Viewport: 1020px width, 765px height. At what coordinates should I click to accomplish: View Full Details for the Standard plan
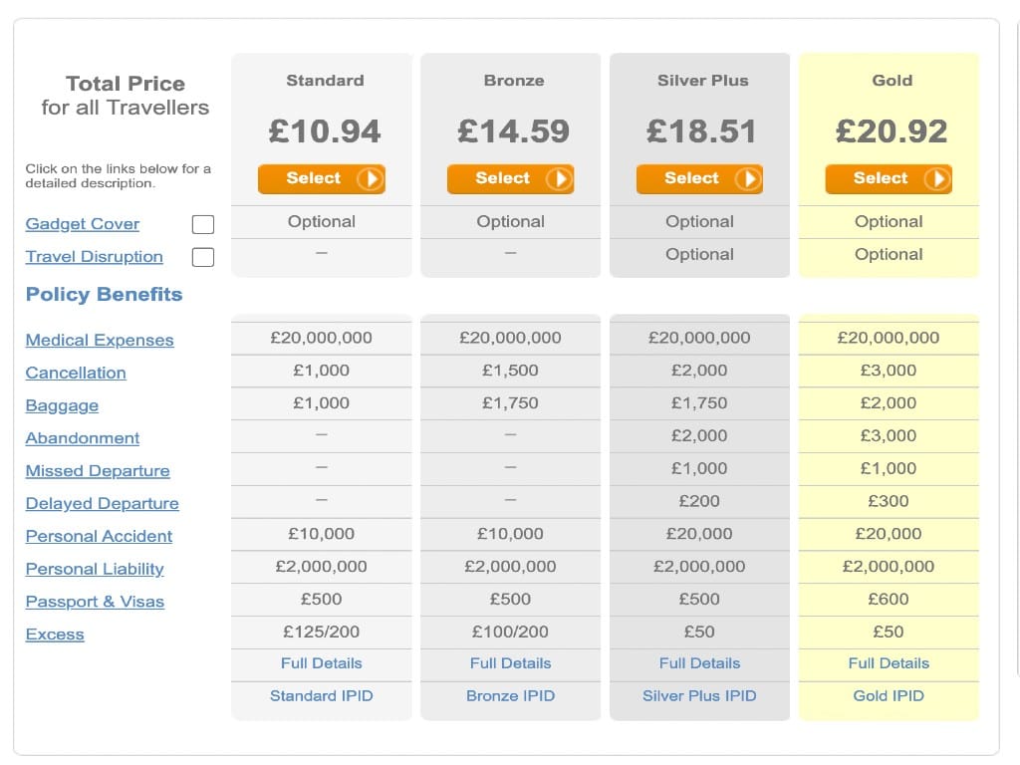click(x=321, y=662)
